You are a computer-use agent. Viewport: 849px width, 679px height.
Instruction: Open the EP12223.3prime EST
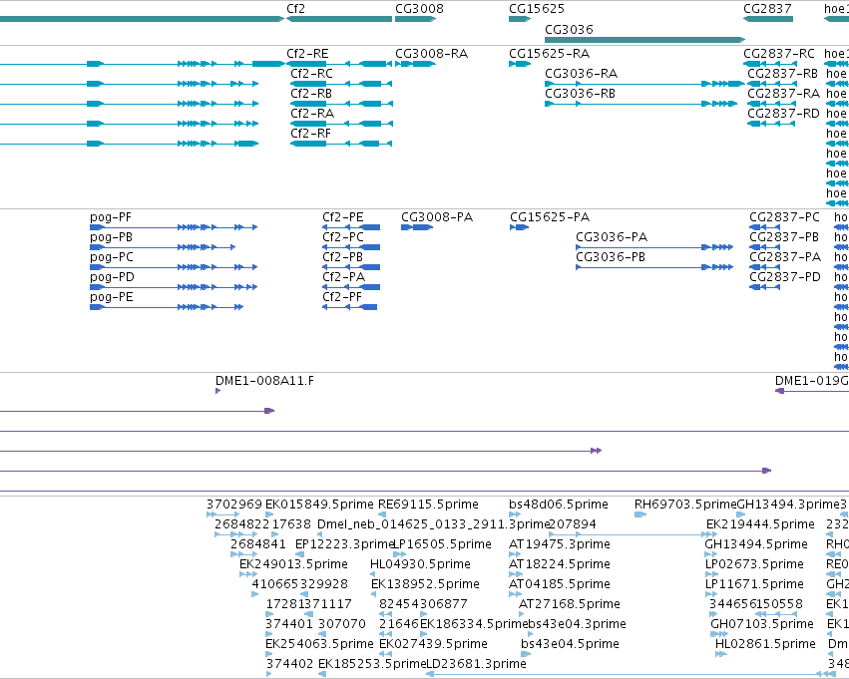point(300,554)
